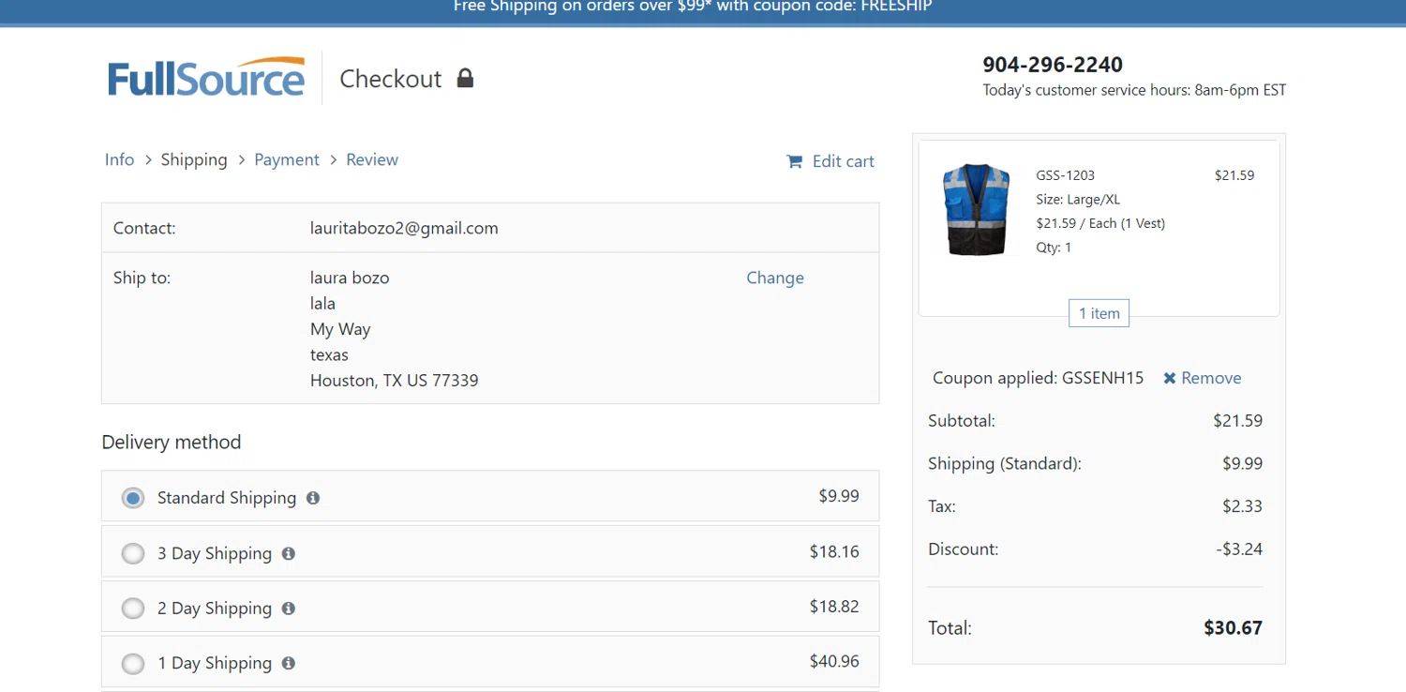Open 3 Day Shipping info icon
This screenshot has width=1406, height=692.
[x=289, y=553]
